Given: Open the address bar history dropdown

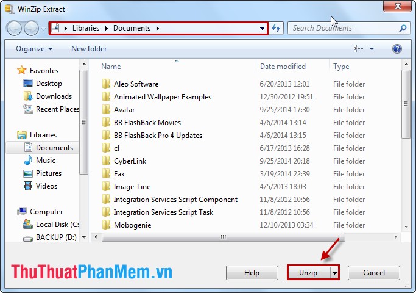Looking at the screenshot, I should [x=262, y=28].
